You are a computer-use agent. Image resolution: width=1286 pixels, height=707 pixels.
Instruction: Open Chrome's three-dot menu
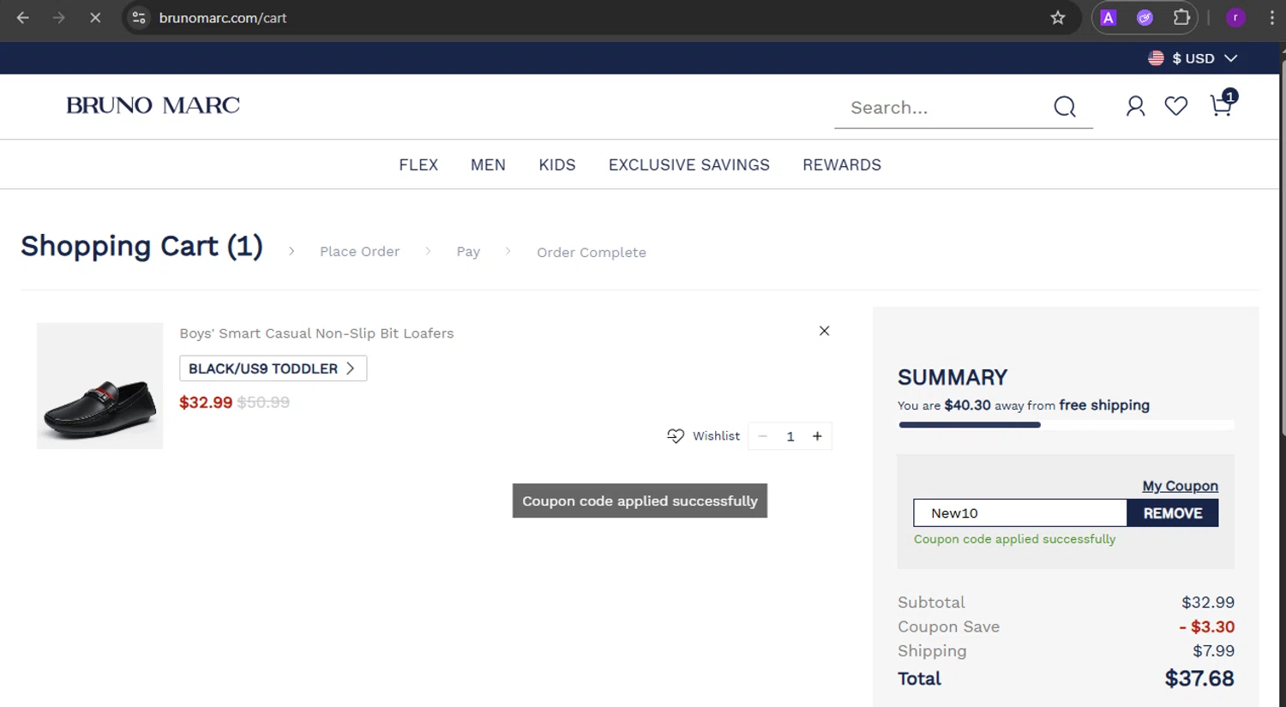tap(1271, 17)
